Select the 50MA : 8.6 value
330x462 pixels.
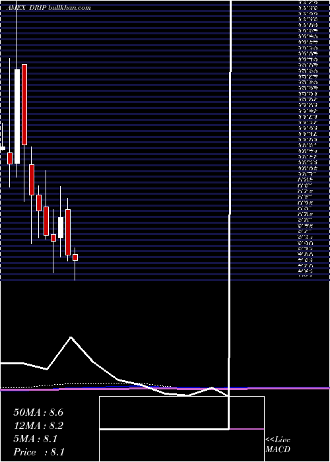pos(38,412)
